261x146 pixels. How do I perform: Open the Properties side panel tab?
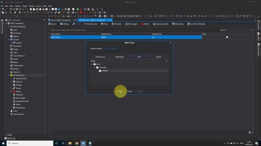259,26
